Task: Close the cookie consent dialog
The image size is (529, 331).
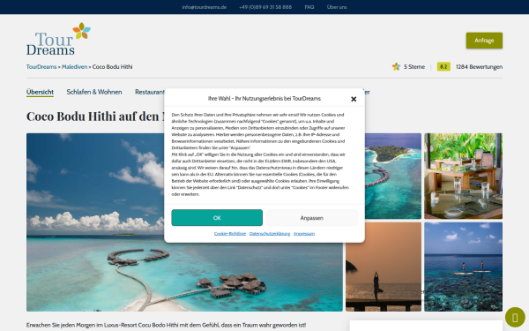Action: click(x=354, y=99)
